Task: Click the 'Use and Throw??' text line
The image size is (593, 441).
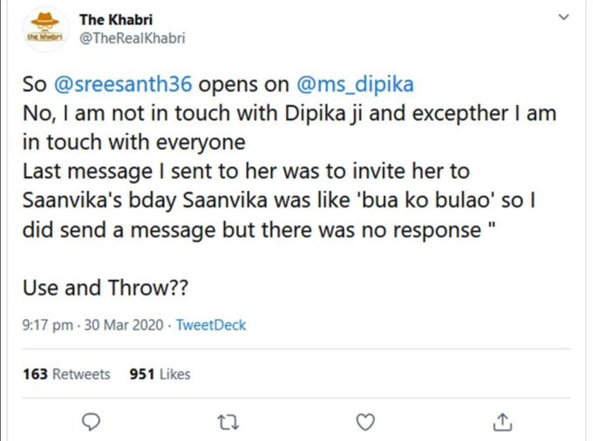Action: coord(106,288)
